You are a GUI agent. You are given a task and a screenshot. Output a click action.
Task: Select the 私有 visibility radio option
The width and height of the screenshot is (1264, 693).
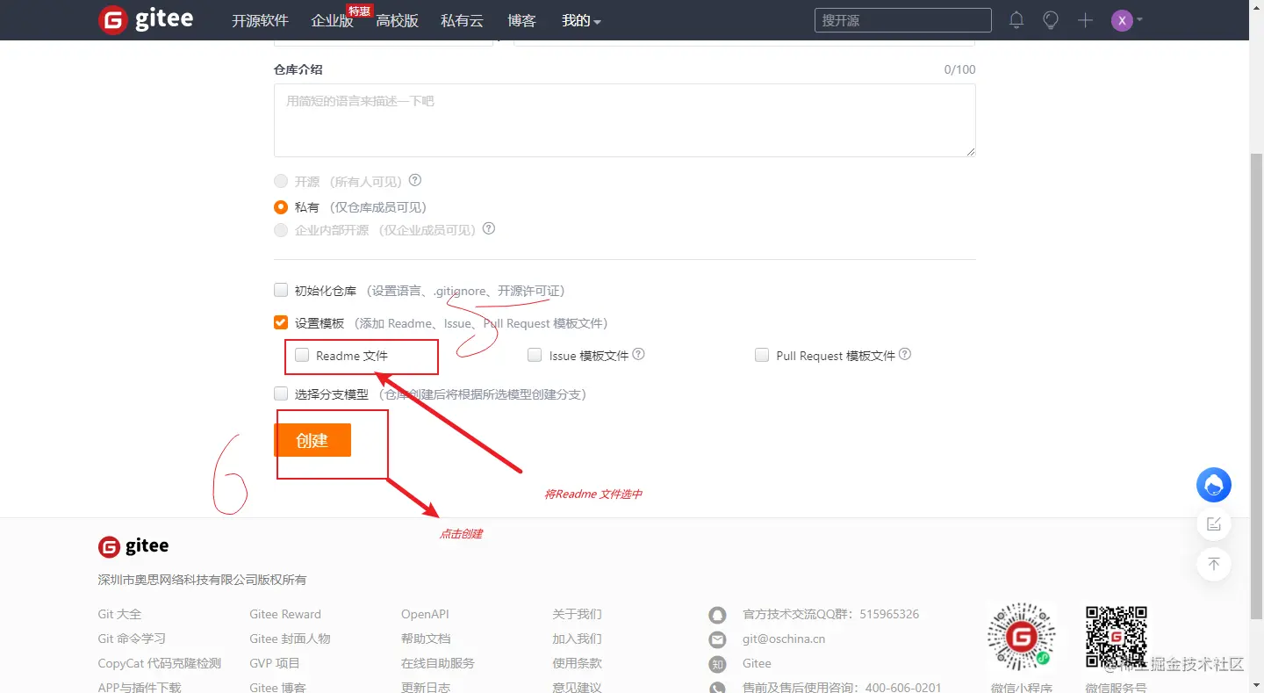point(281,207)
